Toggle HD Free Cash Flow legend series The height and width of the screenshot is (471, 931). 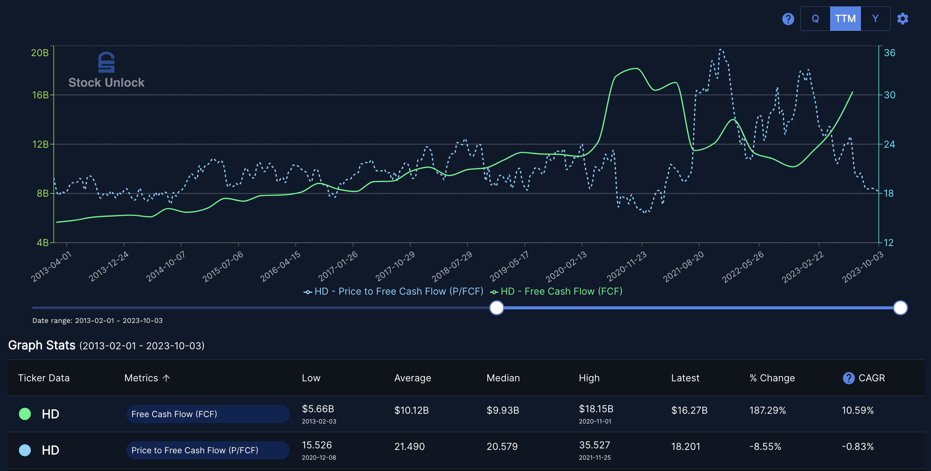click(x=556, y=291)
